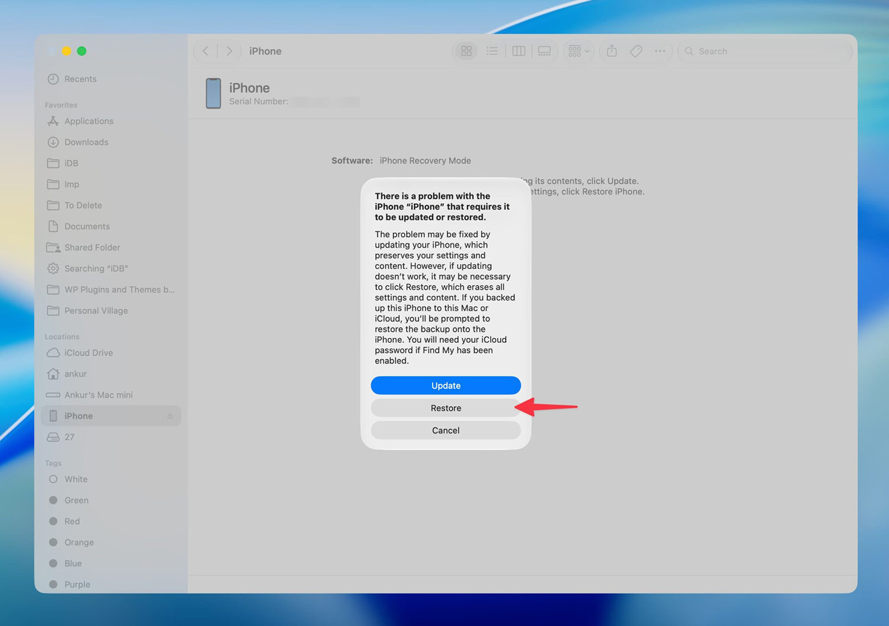Filter by the Purple tag
Image resolution: width=889 pixels, height=626 pixels.
[x=111, y=585]
